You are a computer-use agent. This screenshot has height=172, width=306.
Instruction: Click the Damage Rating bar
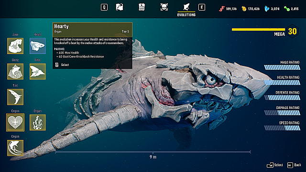click(282, 113)
